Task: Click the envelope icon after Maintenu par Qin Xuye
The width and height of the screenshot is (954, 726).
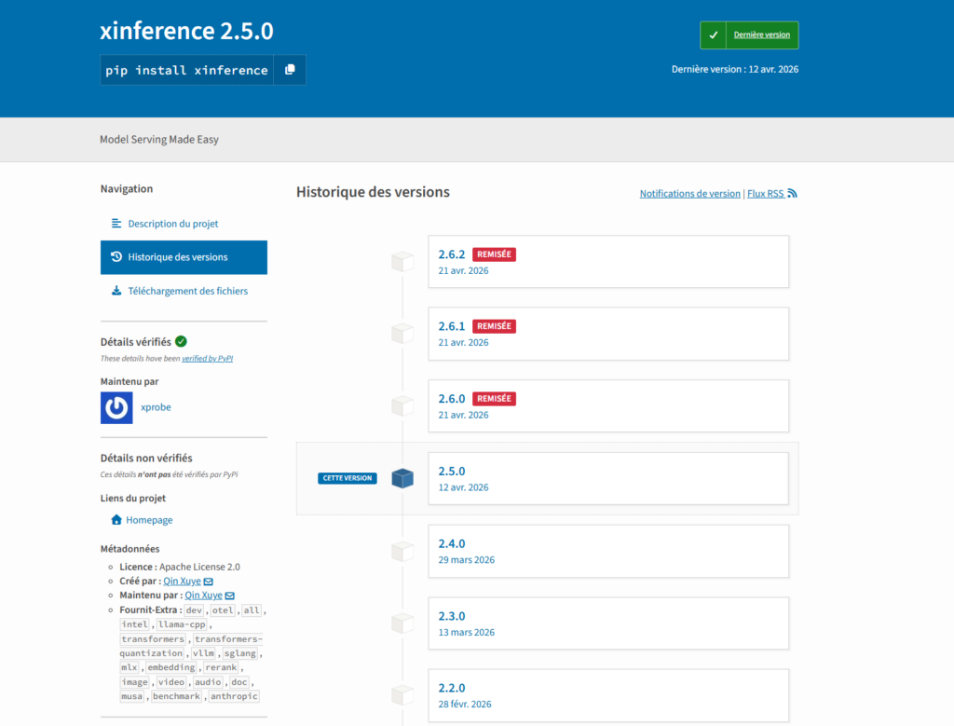Action: 229,596
